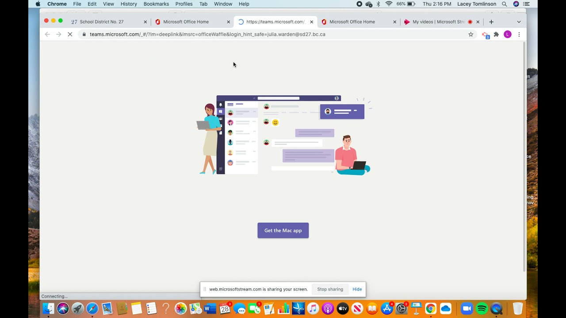Open Finder from the Dock
This screenshot has height=318, width=566.
48,308
